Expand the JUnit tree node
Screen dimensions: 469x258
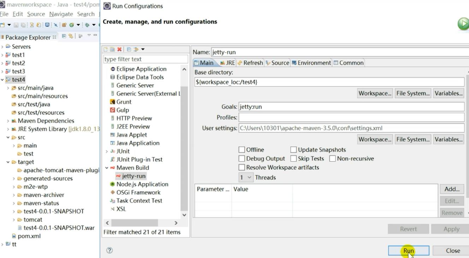click(107, 151)
